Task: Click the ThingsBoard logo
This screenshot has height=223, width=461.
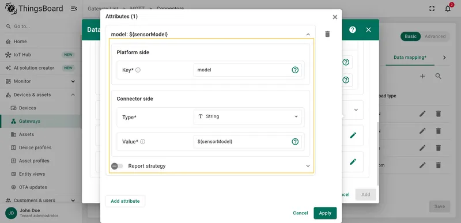Action: click(x=34, y=9)
